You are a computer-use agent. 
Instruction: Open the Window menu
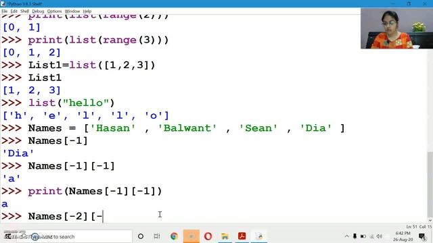coord(72,11)
